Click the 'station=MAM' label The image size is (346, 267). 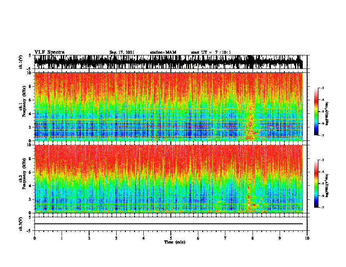[x=163, y=52]
